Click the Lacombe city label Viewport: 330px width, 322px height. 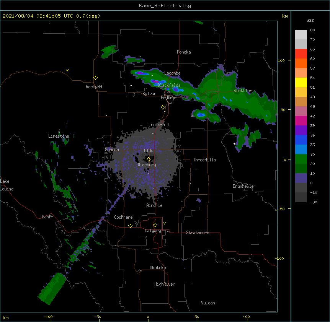coord(172,73)
